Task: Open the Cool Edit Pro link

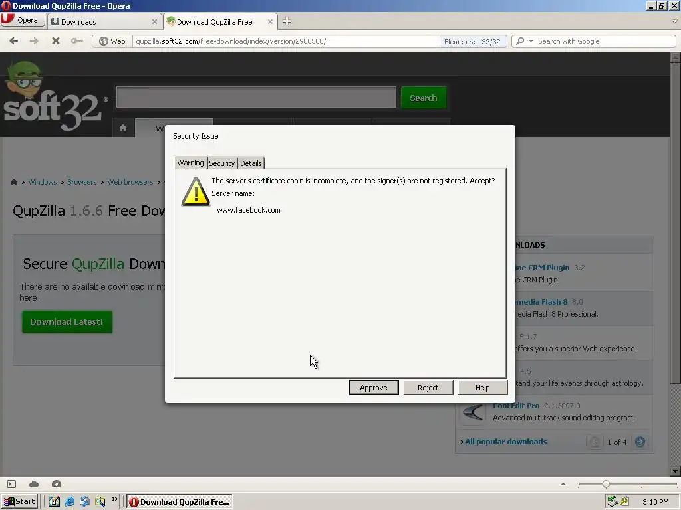Action: [x=516, y=406]
